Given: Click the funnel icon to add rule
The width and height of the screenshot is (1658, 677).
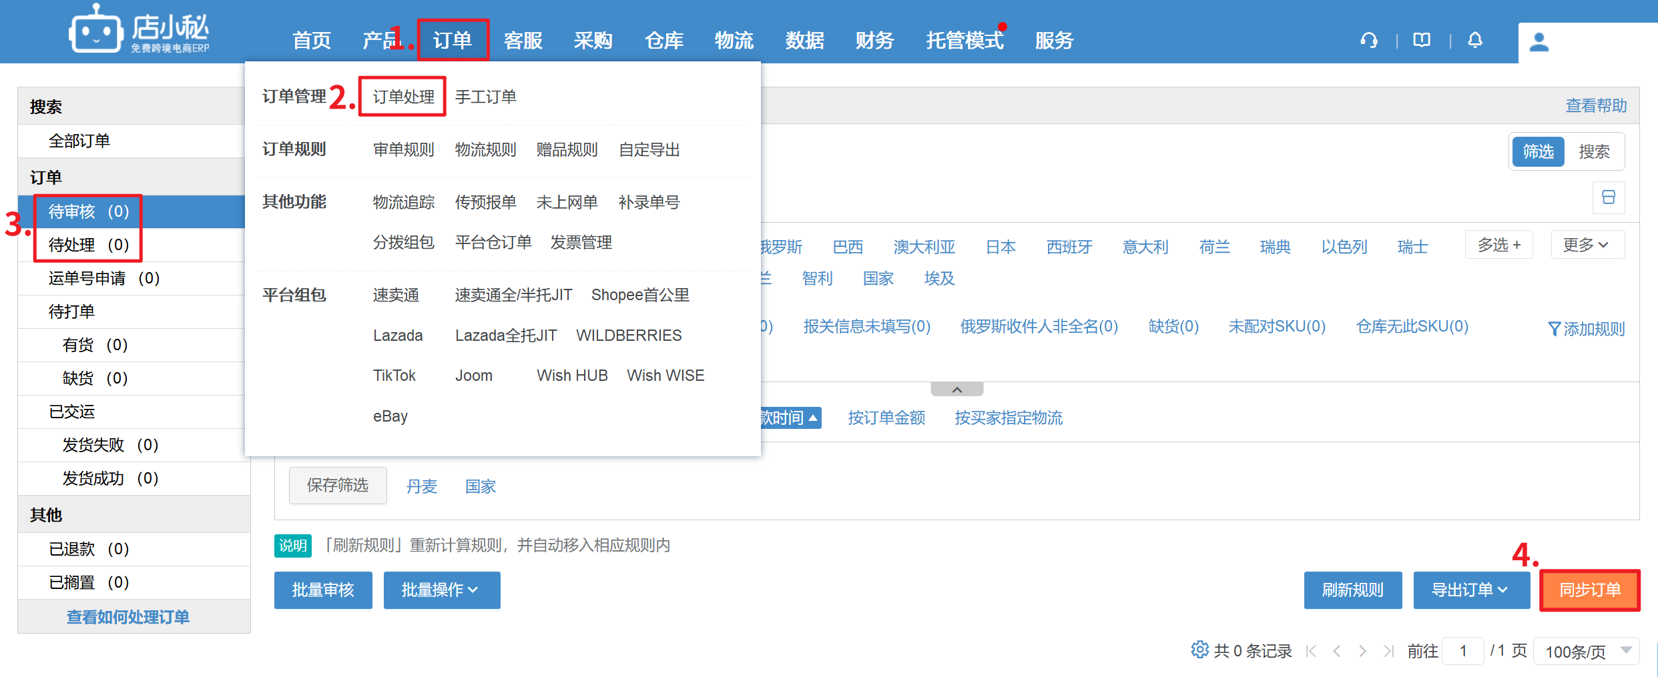Looking at the screenshot, I should click(x=1554, y=329).
